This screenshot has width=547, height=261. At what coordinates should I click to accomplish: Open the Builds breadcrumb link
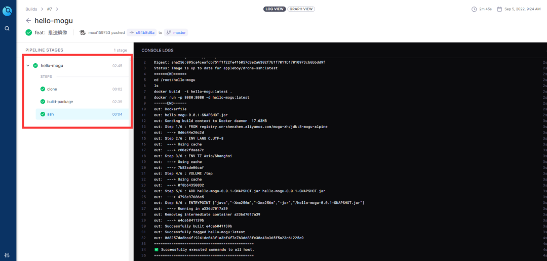[31, 9]
